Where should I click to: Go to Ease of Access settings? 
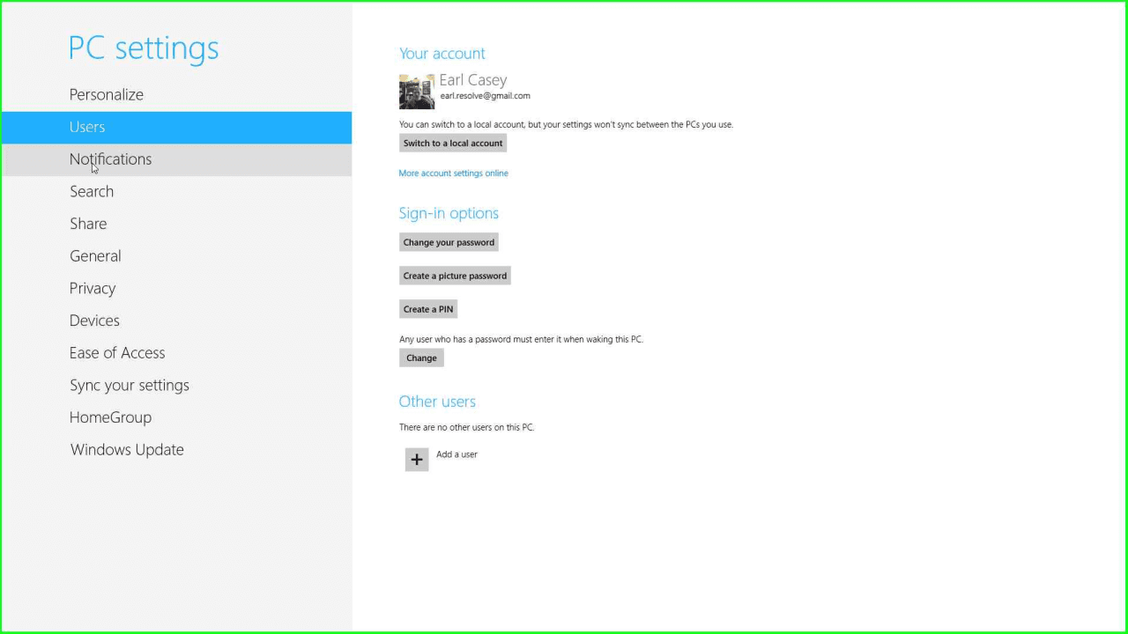117,353
